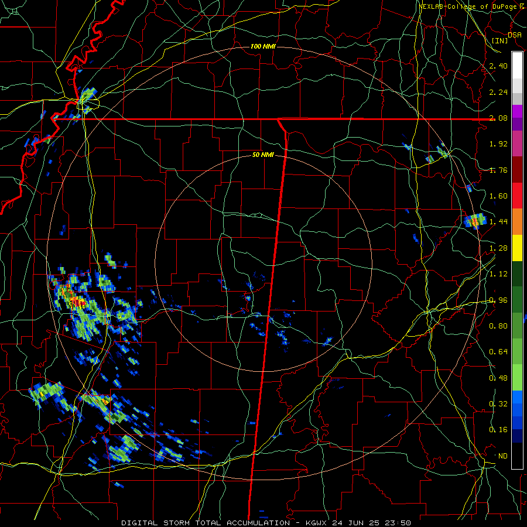
Task: Click the 1.60 legend value
Action: 498,196
